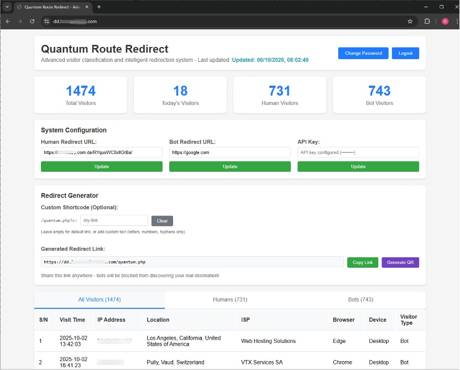Click the Logout button
460x370 pixels.
pyautogui.click(x=405, y=53)
